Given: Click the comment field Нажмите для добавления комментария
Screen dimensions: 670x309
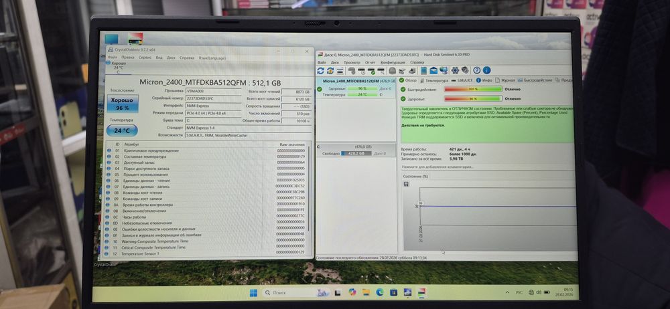Looking at the screenshot, I should click(x=487, y=167).
